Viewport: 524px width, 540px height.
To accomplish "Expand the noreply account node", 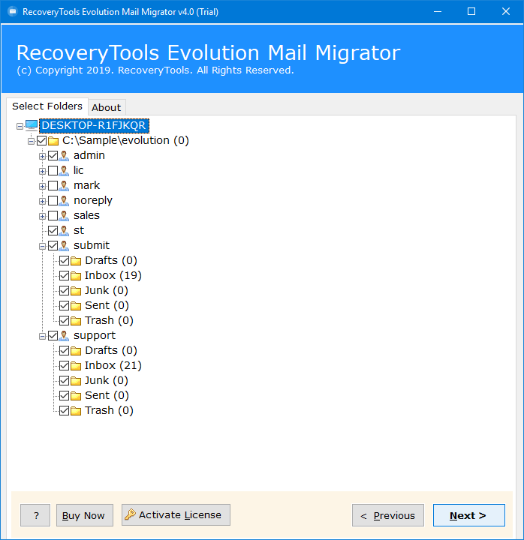I will pyautogui.click(x=42, y=201).
